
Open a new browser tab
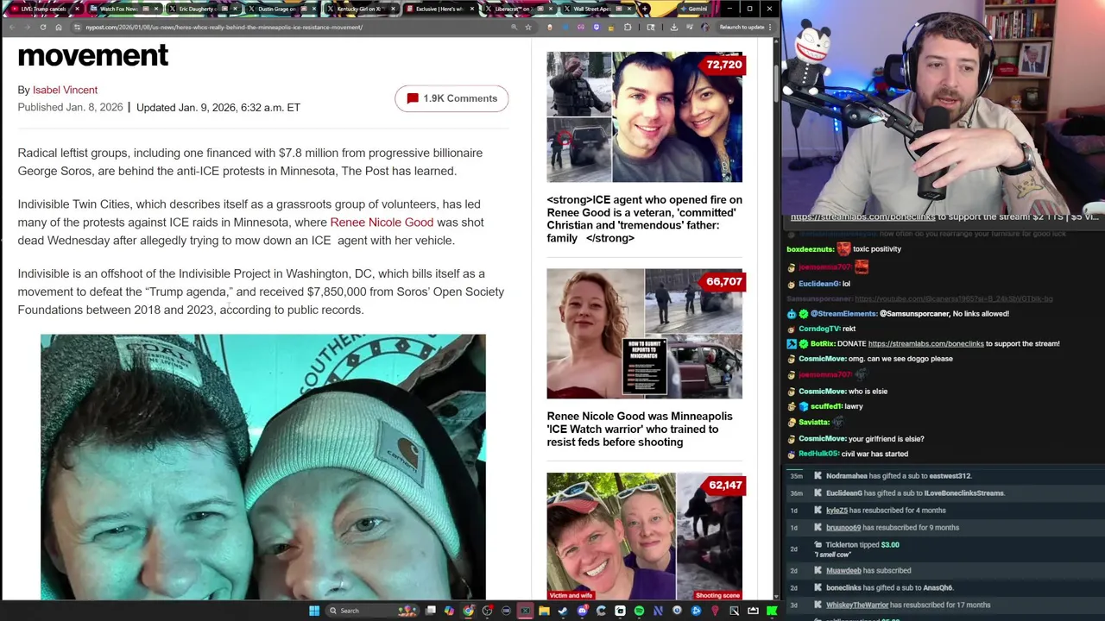click(x=645, y=9)
